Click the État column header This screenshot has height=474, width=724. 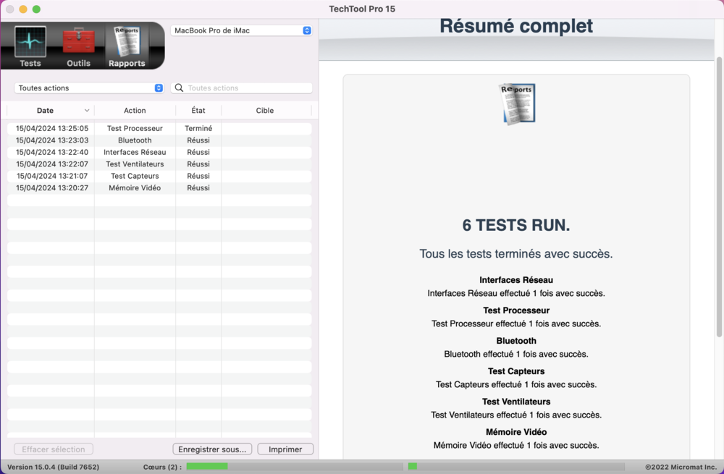pyautogui.click(x=198, y=110)
